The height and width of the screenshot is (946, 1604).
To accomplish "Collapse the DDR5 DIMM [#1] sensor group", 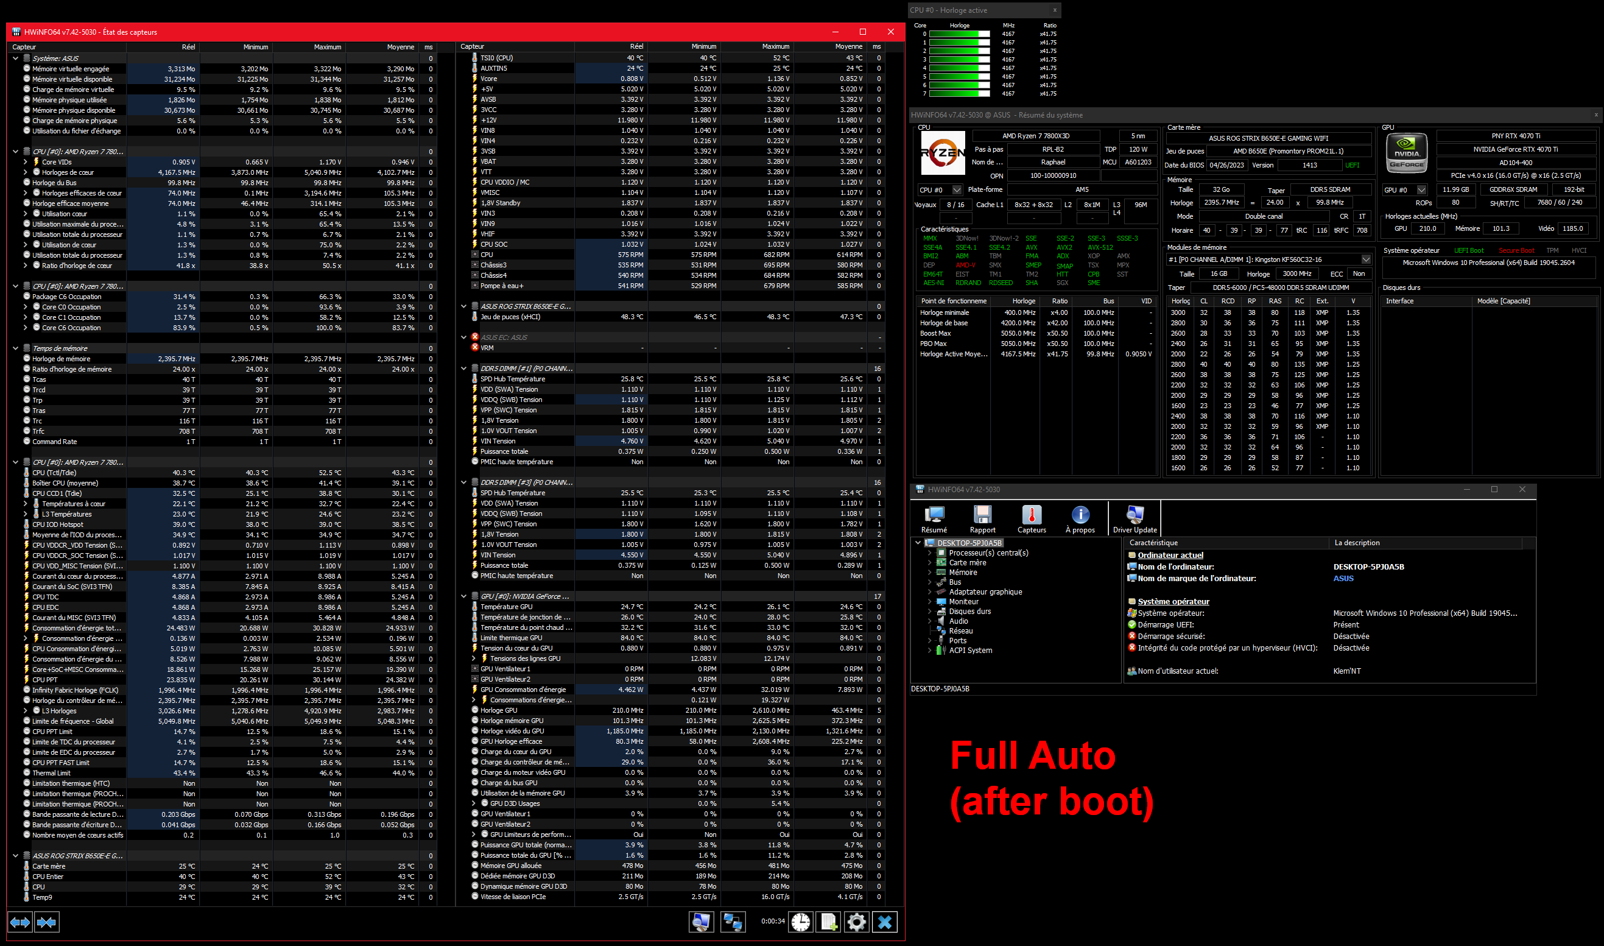I will click(464, 369).
